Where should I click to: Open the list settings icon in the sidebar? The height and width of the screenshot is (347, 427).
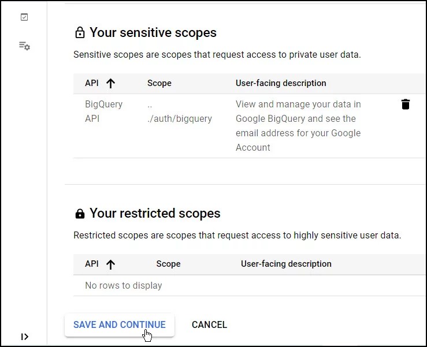pyautogui.click(x=24, y=46)
